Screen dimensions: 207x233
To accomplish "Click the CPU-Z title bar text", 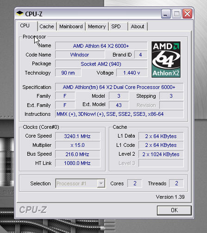I will click(34, 14).
